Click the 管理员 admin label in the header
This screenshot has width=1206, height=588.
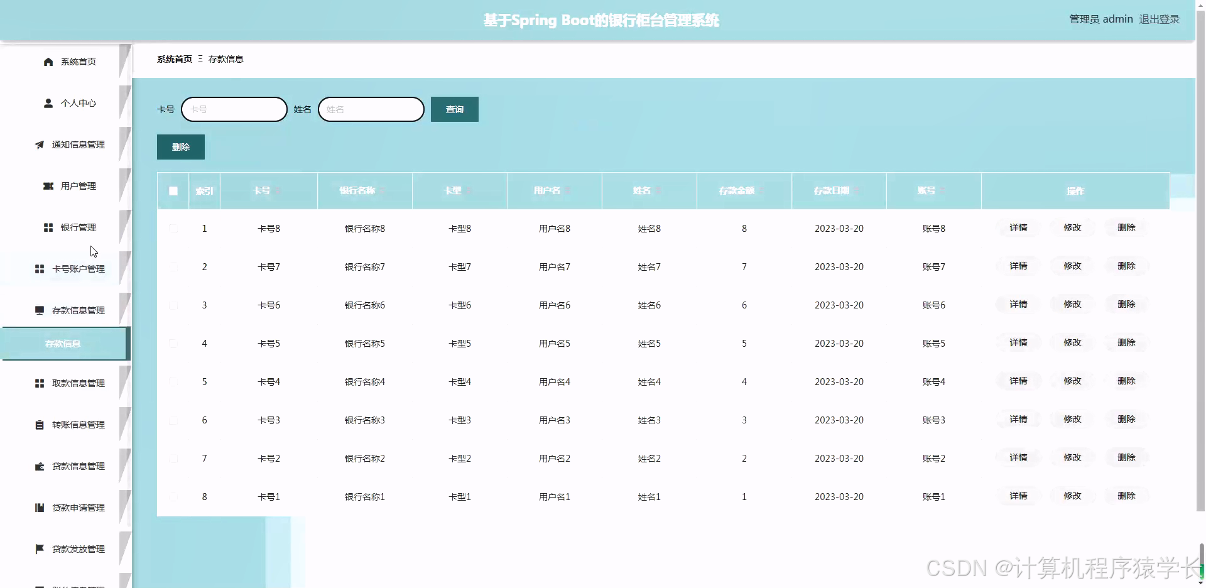click(x=1101, y=19)
